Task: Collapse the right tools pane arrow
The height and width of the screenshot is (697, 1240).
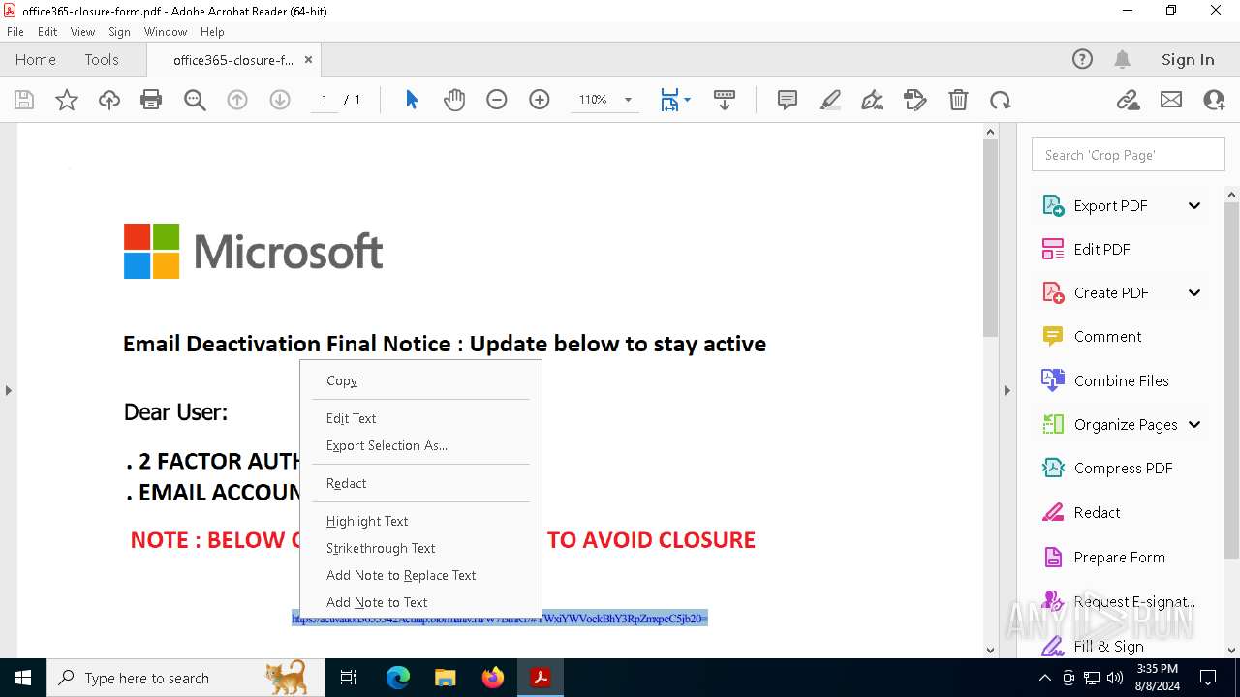Action: point(1007,390)
